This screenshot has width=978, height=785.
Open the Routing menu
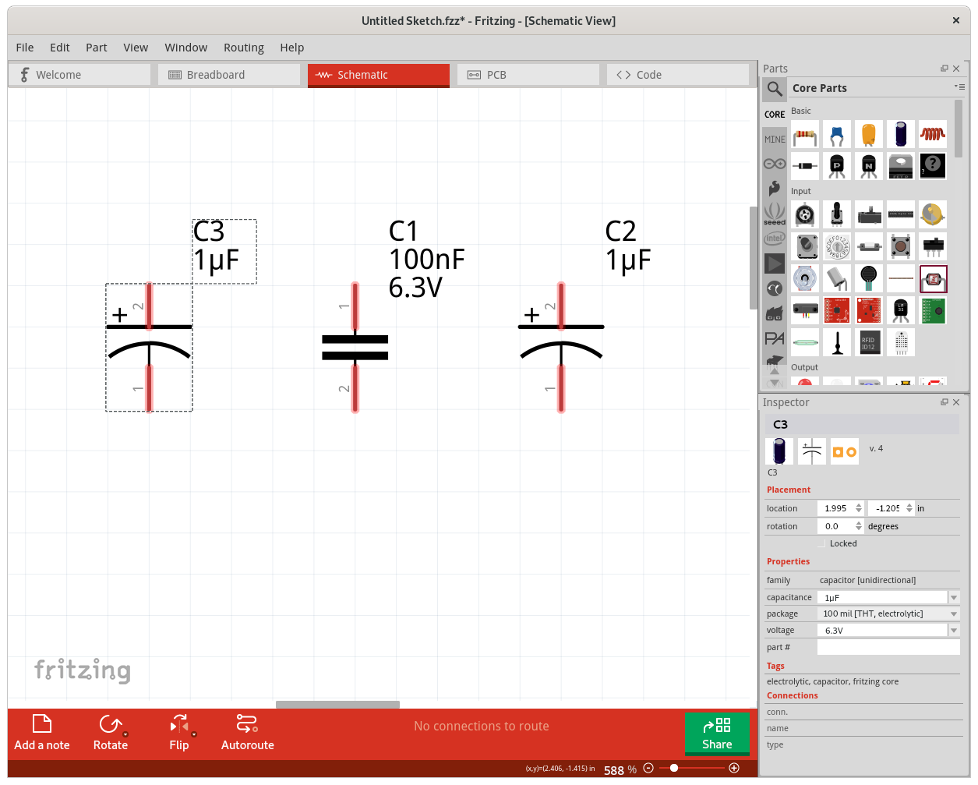click(244, 48)
